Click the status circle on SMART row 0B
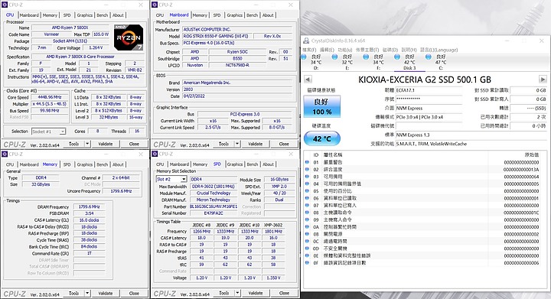The image size is (551, 299). point(307,234)
